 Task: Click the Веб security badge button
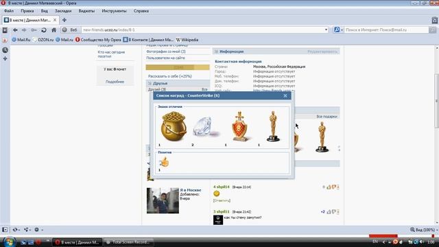point(70,30)
